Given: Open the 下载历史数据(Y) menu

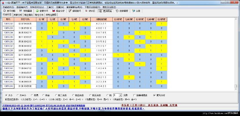Looking at the screenshot, I should tap(92, 7).
